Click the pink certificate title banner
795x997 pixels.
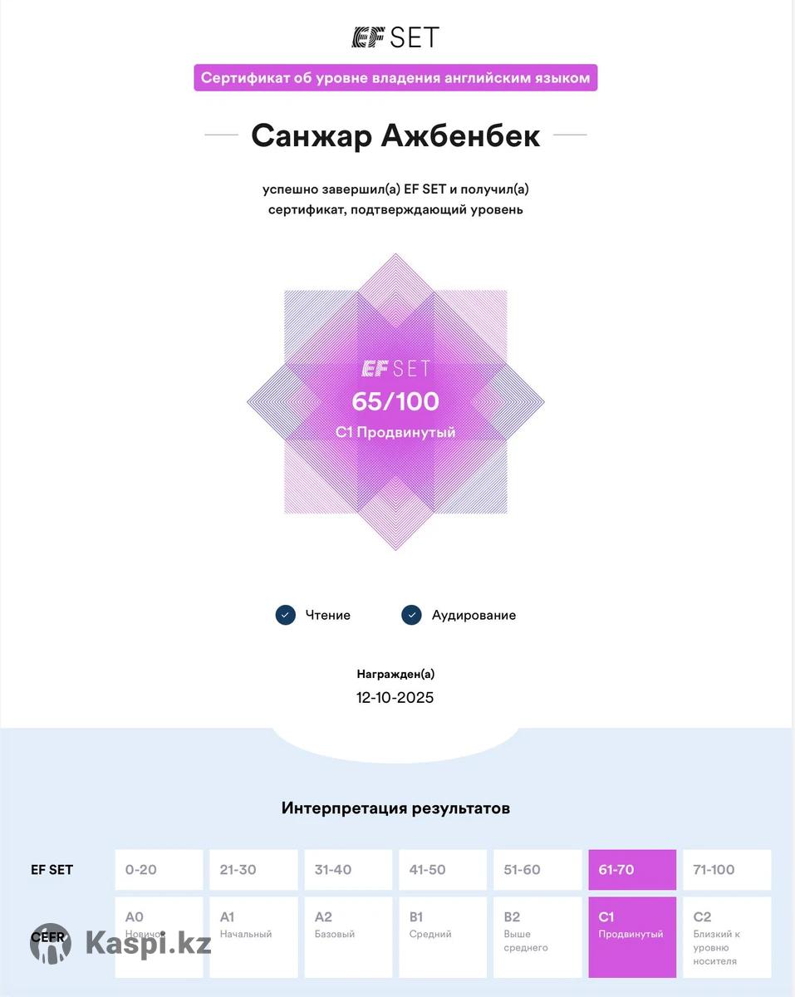(x=395, y=78)
